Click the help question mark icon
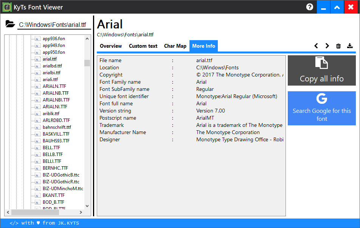 tap(309, 7)
